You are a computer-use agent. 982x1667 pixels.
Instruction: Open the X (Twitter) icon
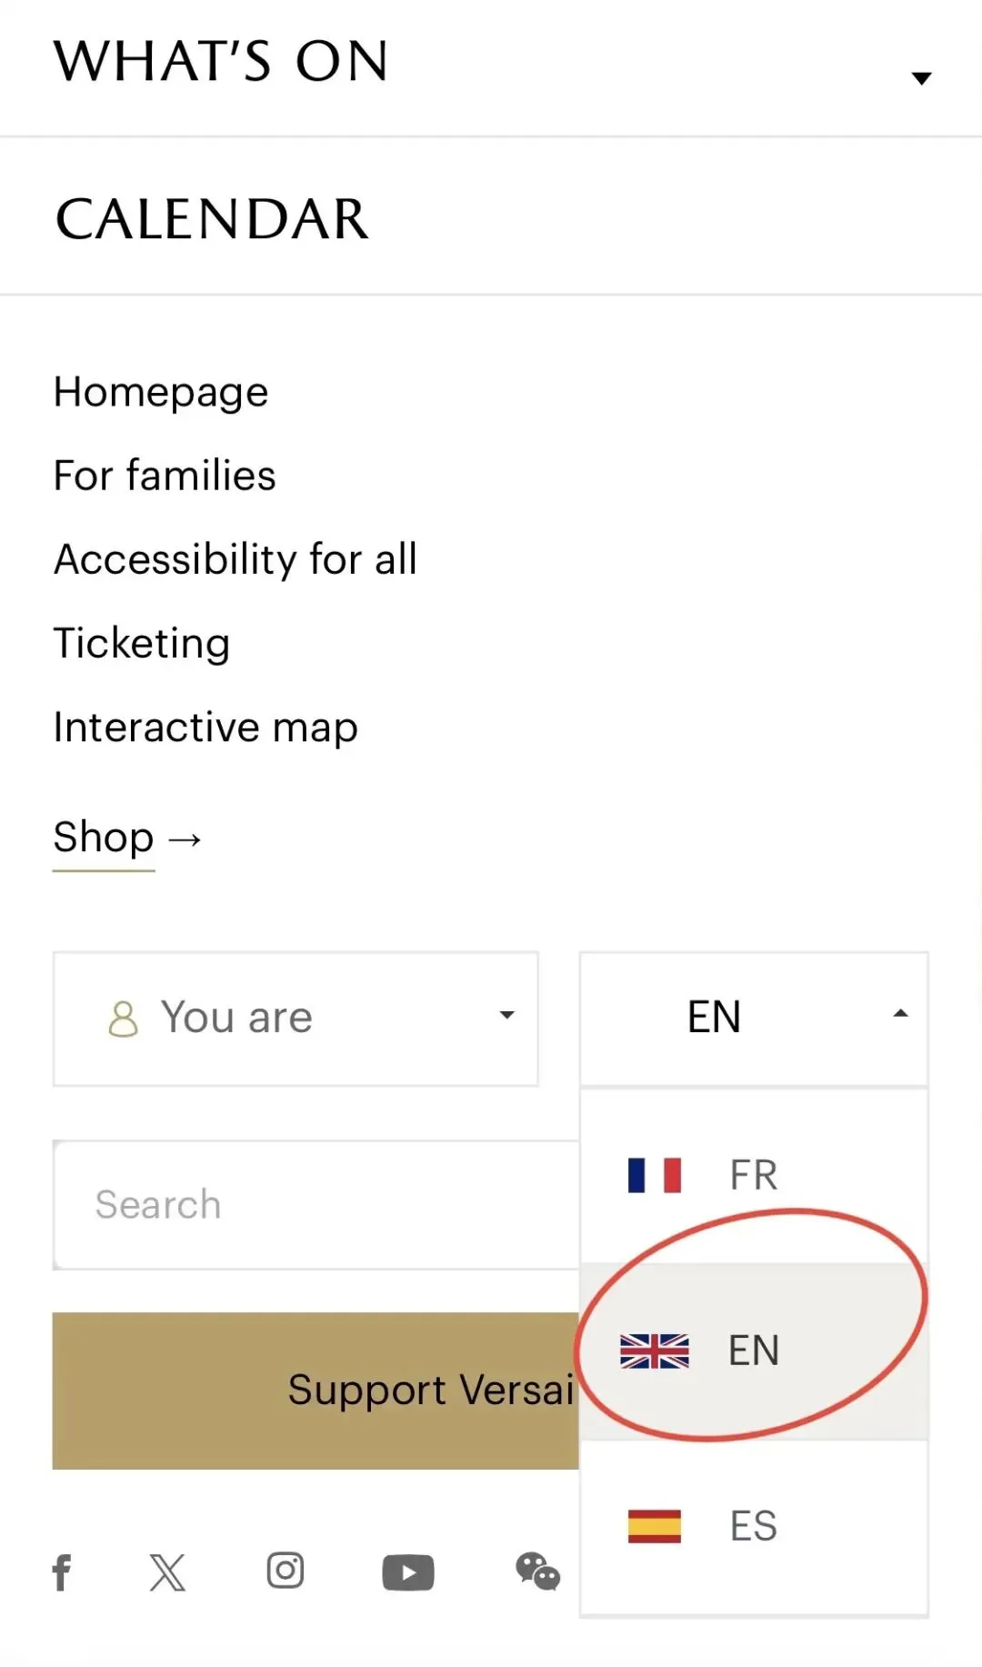point(167,1572)
